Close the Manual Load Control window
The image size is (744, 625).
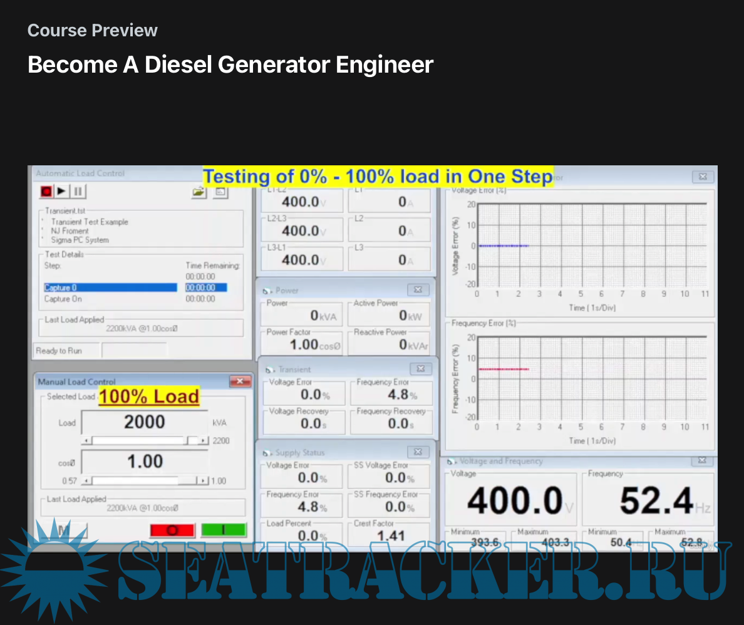(239, 381)
